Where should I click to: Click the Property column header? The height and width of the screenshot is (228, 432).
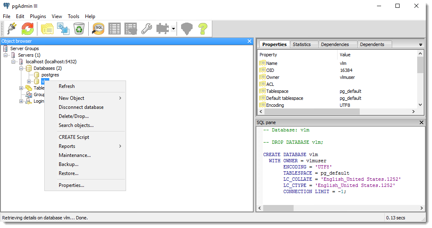point(297,55)
